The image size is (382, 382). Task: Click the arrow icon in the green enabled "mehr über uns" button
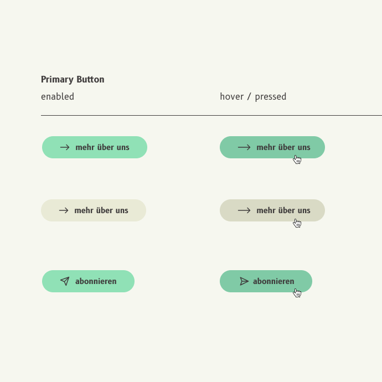pos(65,147)
